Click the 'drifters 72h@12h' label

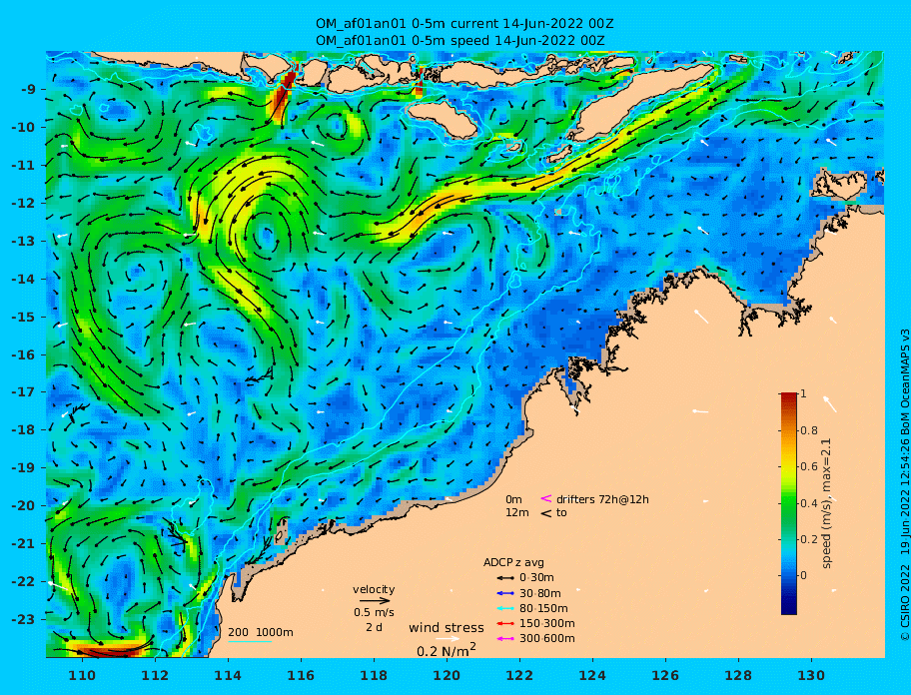602,499
